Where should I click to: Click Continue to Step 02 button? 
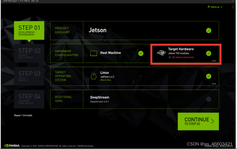(198, 121)
